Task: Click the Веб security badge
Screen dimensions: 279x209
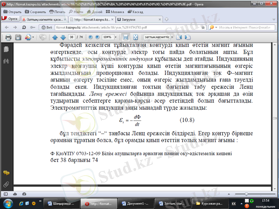Action: 47,28
